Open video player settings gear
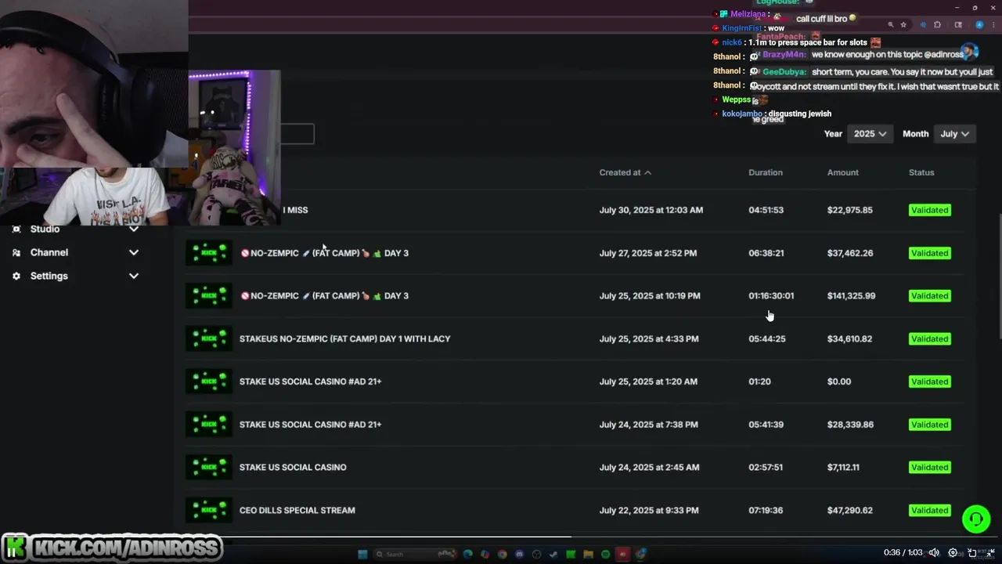This screenshot has width=1002, height=564. click(953, 553)
